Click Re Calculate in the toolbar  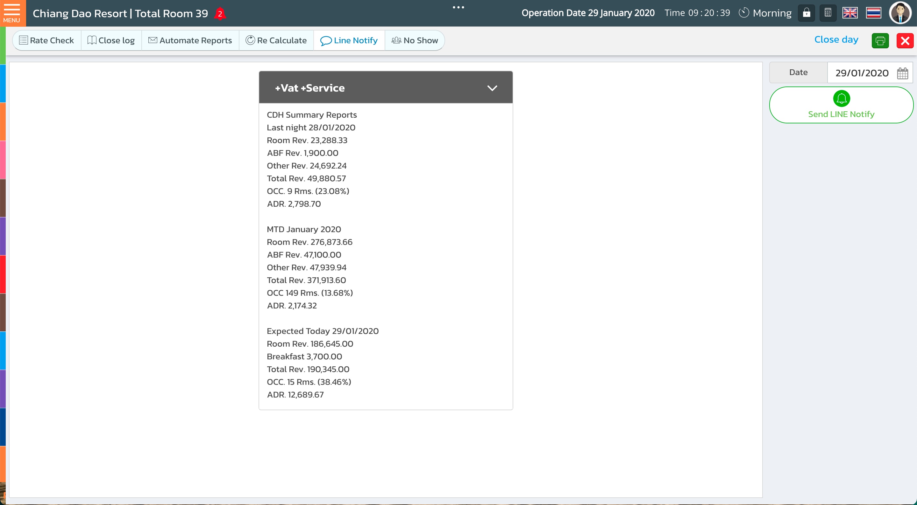click(x=276, y=40)
